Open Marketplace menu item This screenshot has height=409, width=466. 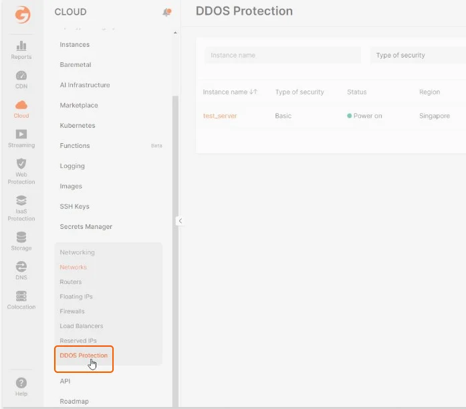click(x=79, y=105)
